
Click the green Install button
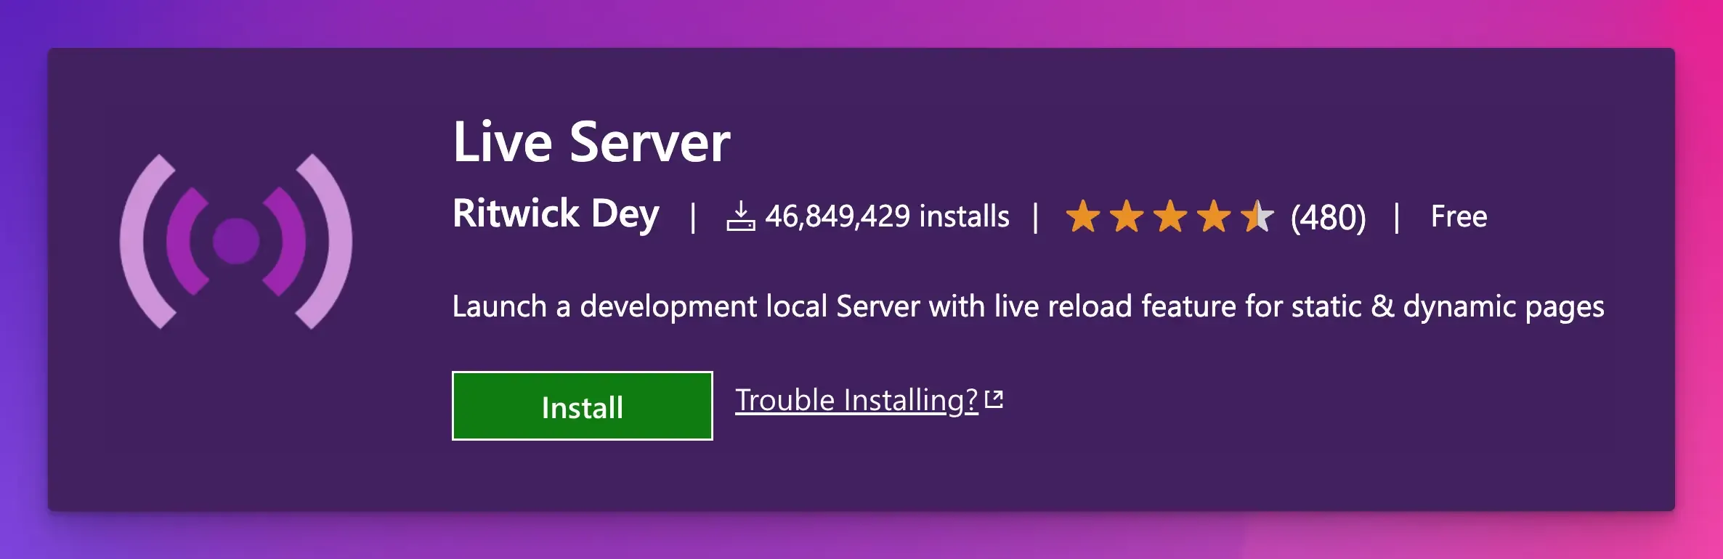[582, 406]
